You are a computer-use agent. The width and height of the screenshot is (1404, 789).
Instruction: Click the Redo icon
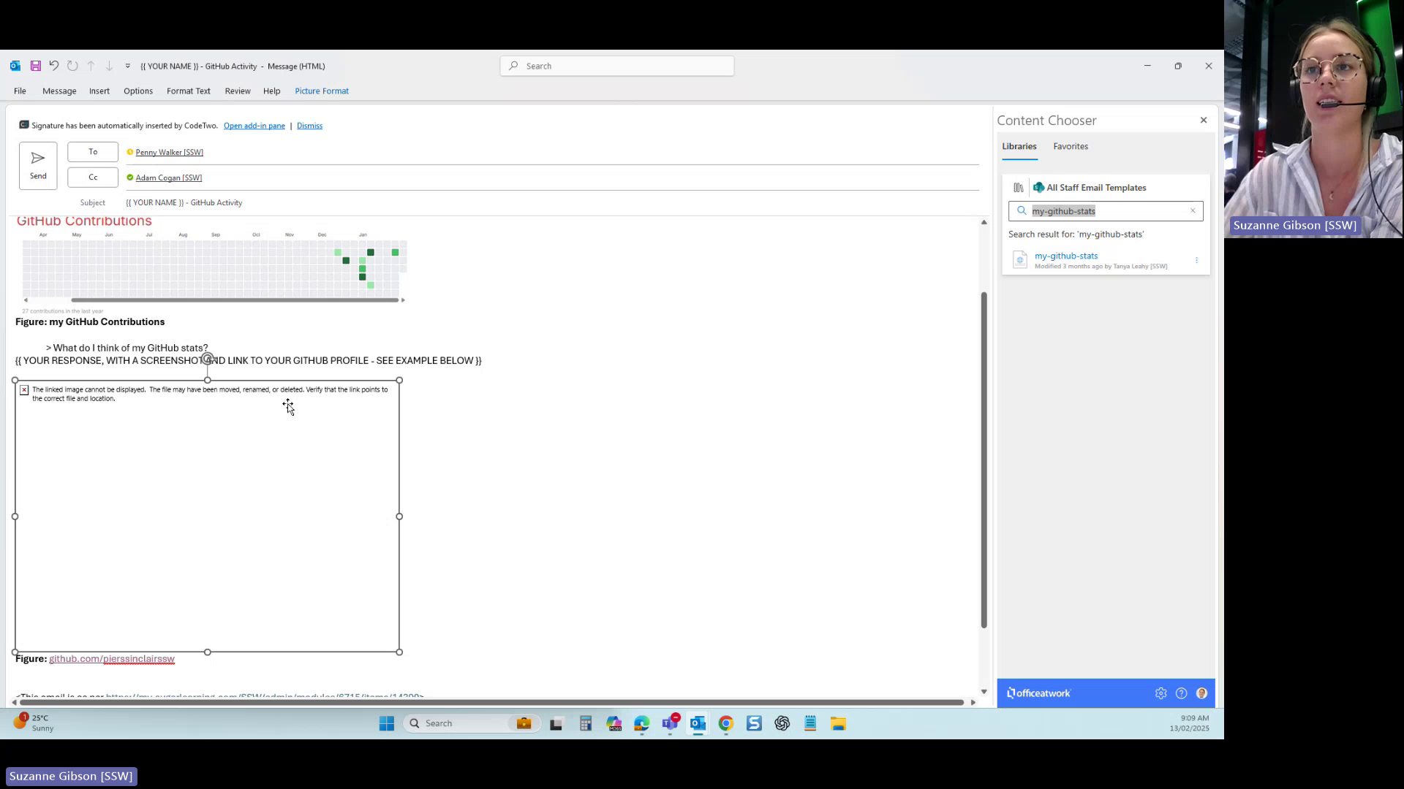72,66
